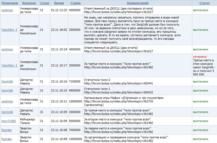The image size is (217, 143).
Task: Open Yanichkin_S link in 23.11 10:17 row
Action: click(x=9, y=65)
